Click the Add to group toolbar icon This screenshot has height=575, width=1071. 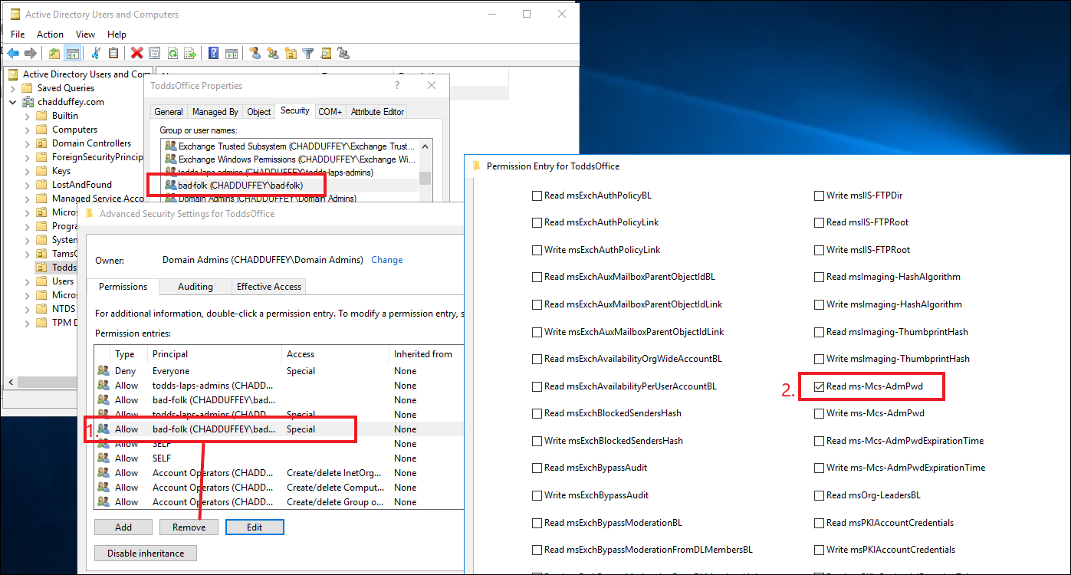[x=343, y=53]
